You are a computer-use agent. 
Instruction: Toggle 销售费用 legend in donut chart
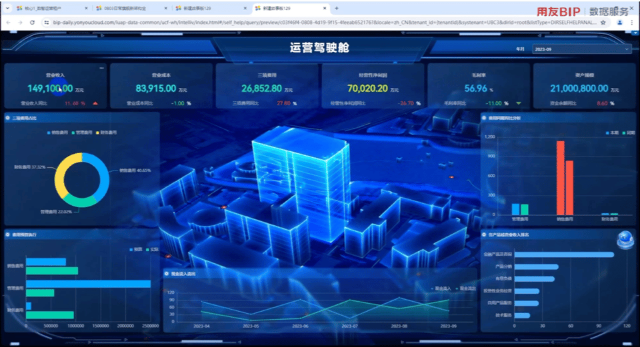coord(57,133)
